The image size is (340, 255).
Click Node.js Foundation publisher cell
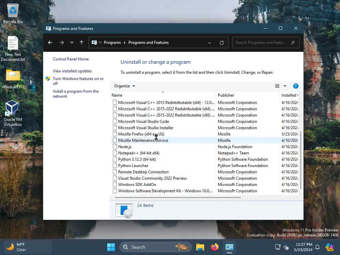point(235,147)
